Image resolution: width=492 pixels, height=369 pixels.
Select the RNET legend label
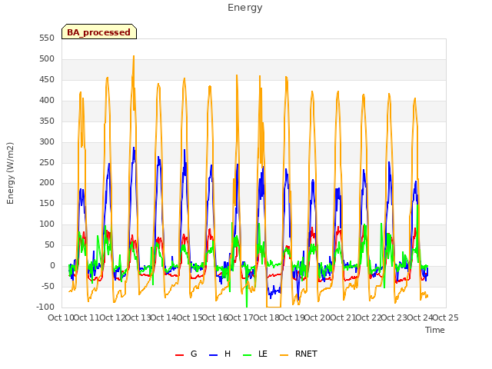(306, 354)
